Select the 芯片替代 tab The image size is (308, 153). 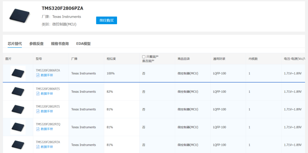point(15,44)
